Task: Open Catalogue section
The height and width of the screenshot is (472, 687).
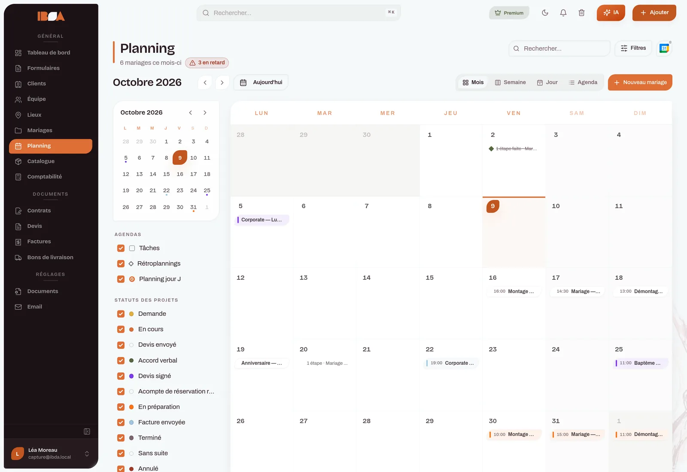Action: [x=51, y=161]
